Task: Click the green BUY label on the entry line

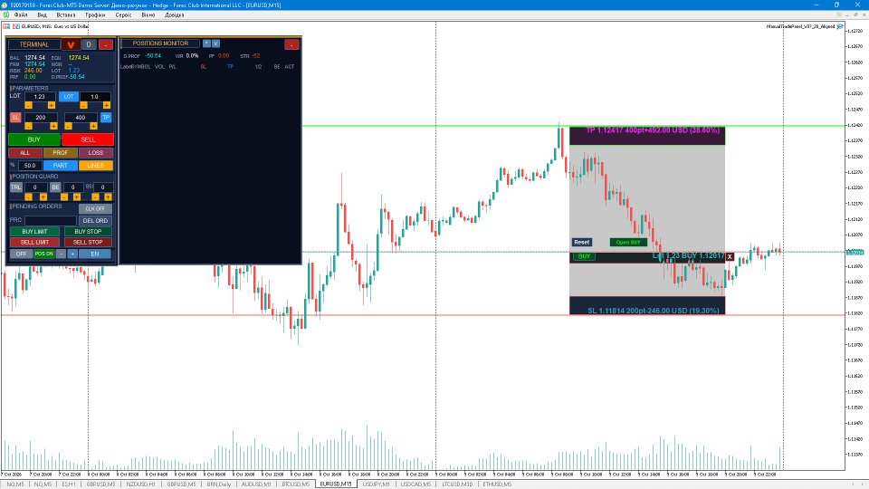Action: [x=584, y=256]
